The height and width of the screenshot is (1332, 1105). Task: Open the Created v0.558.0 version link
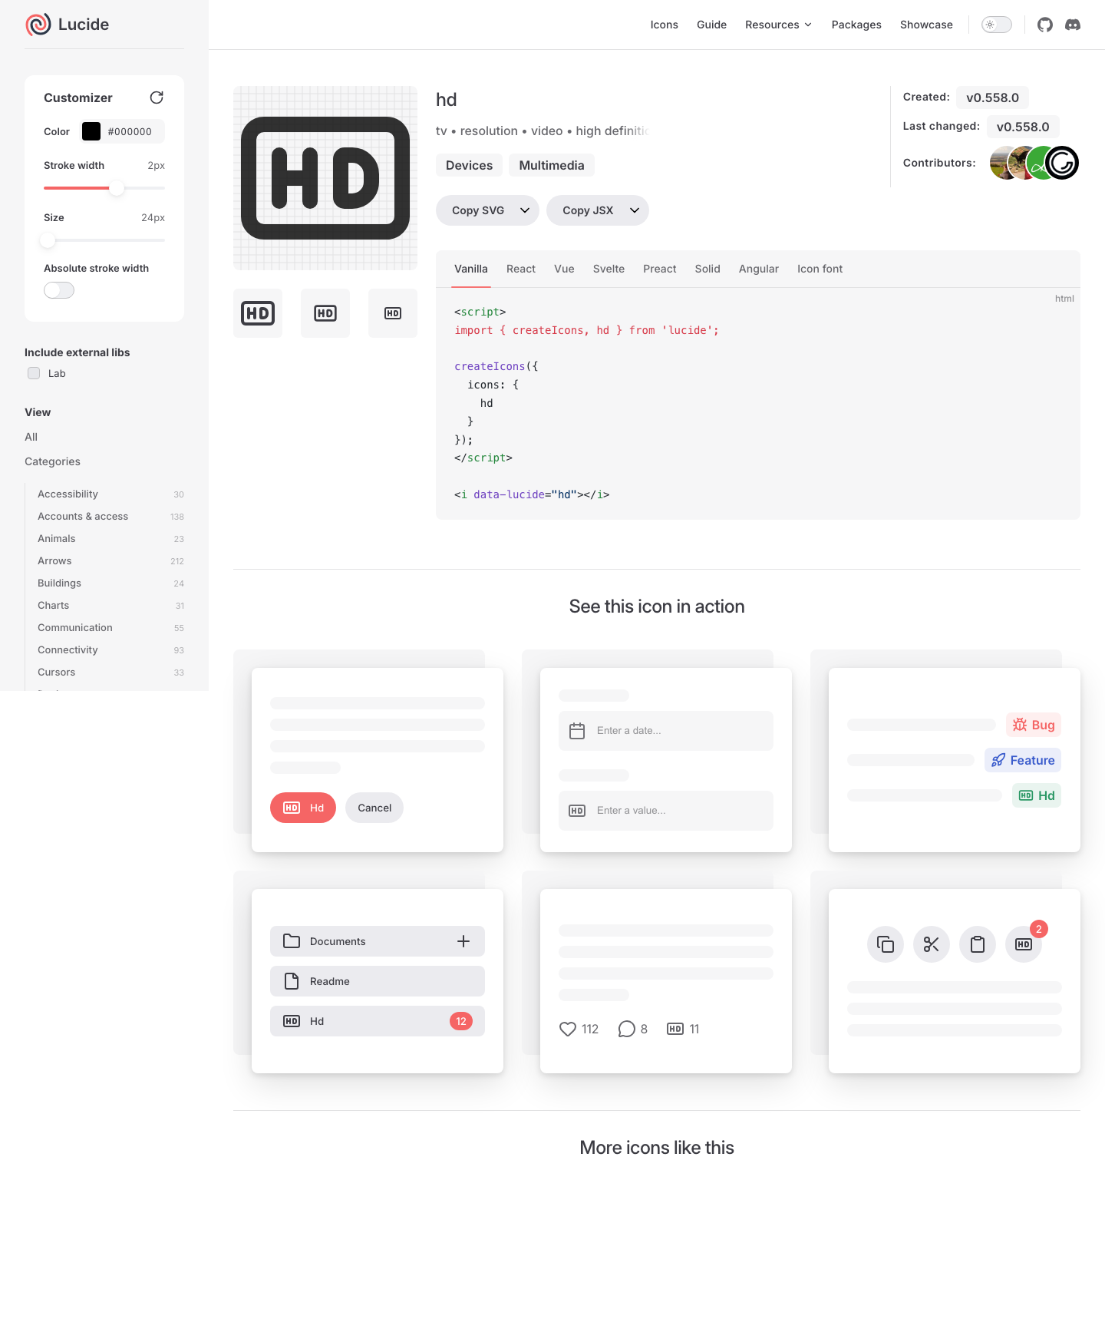pyautogui.click(x=992, y=98)
